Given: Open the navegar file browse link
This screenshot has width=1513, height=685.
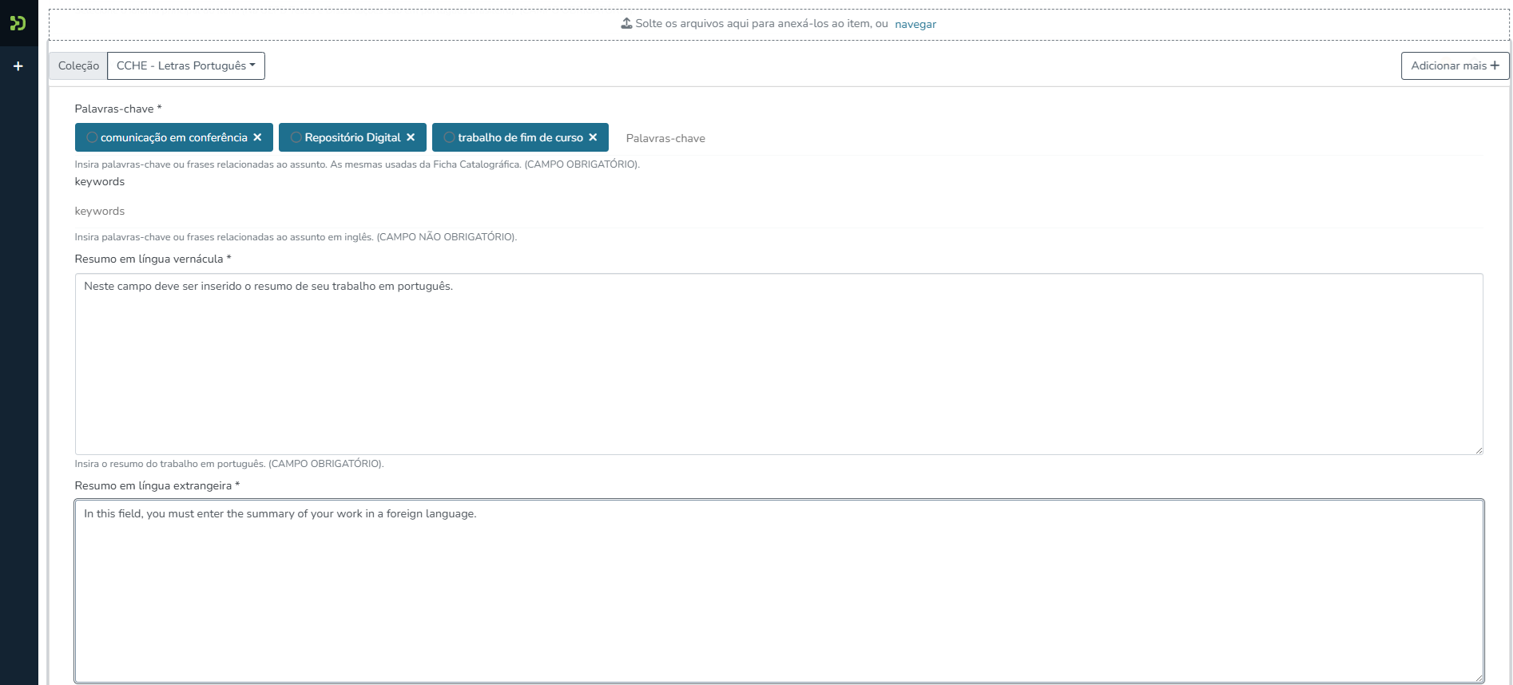Looking at the screenshot, I should (915, 24).
